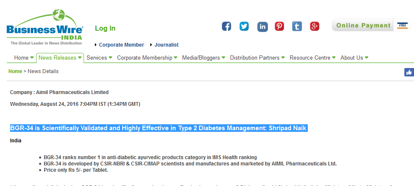Screen dimensions: 414x186
Task: Open the Media/Bloggers menu
Action: pos(204,58)
